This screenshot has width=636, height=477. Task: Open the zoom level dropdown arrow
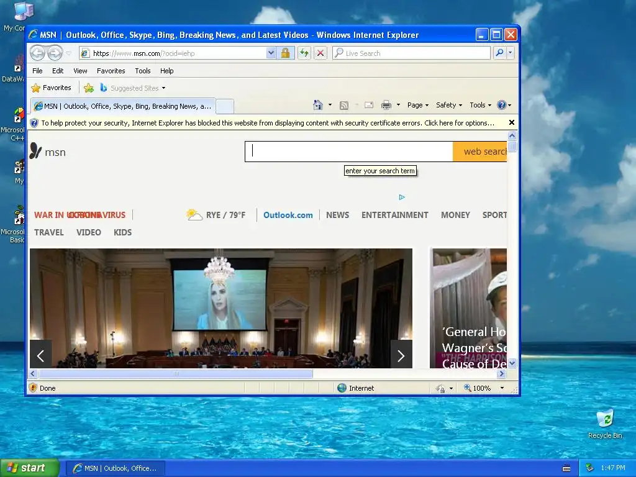502,388
